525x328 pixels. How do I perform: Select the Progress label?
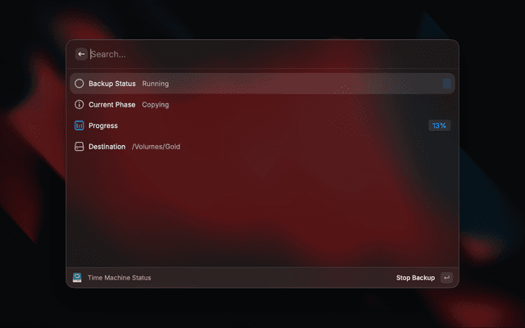click(x=103, y=125)
